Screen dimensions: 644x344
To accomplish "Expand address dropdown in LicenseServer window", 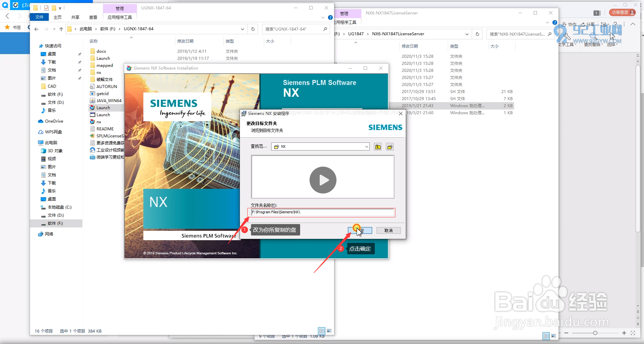I will tap(467, 34).
